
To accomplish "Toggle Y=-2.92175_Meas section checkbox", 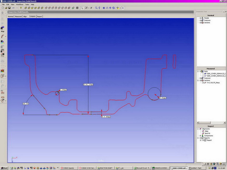I will (x=203, y=83).
